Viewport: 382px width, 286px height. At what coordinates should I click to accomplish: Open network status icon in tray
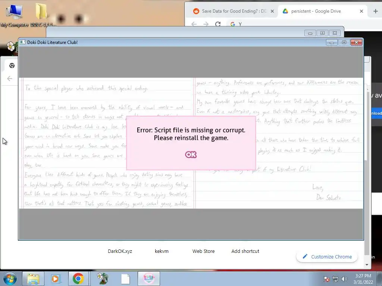point(335,279)
